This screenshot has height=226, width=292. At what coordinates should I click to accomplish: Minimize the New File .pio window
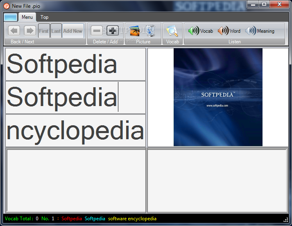click(x=253, y=5)
